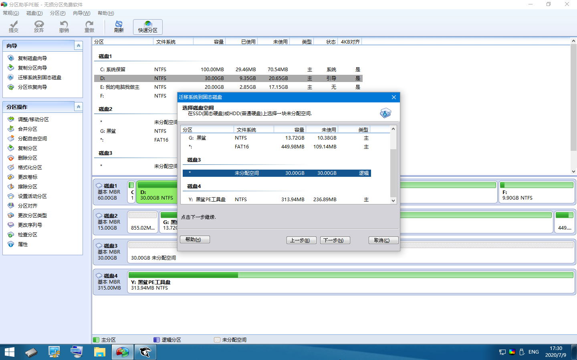This screenshot has height=360, width=577.
Task: Select Y: 黑鲨PE工具盘 partition block
Action: click(x=351, y=282)
